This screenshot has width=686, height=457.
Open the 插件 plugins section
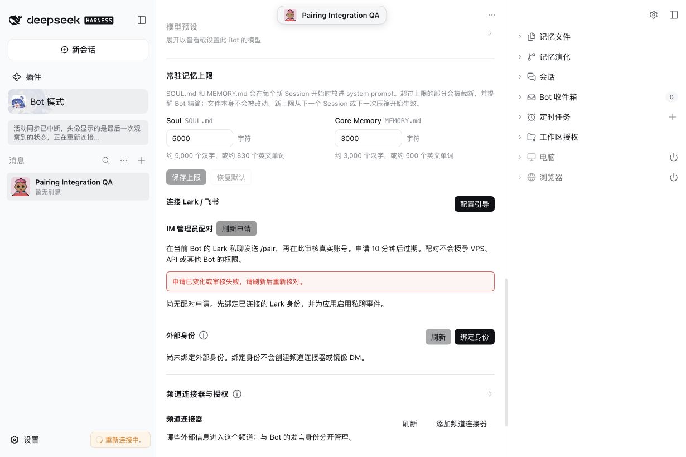[x=27, y=77]
